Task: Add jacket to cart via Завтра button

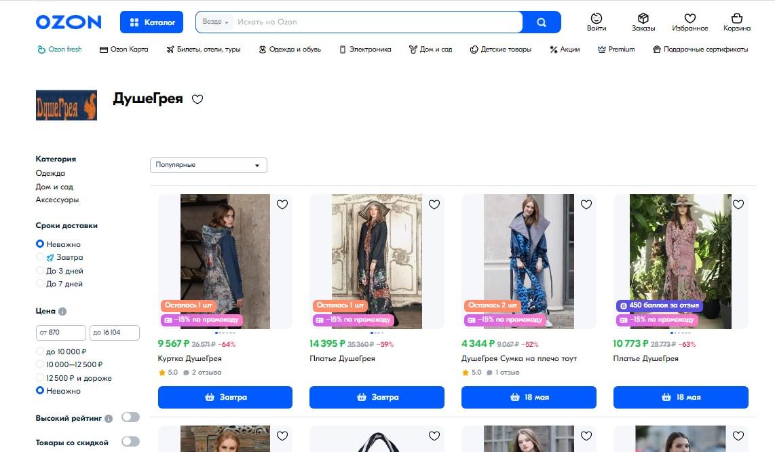Action: (225, 397)
